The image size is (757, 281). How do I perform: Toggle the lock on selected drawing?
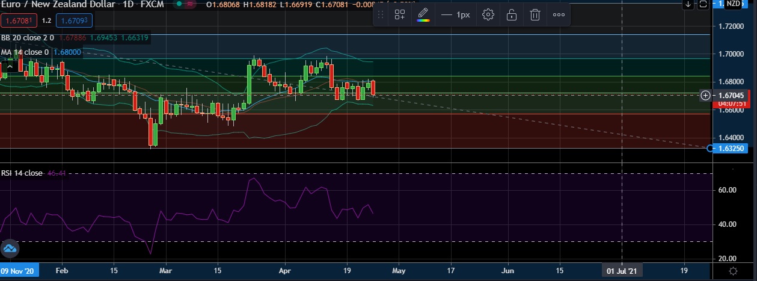coord(512,14)
